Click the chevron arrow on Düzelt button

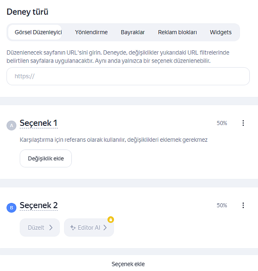point(51,227)
